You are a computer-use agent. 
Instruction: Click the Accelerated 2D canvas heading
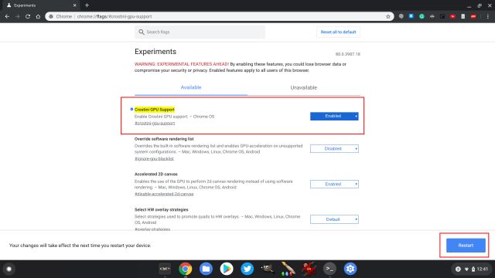[x=156, y=174]
